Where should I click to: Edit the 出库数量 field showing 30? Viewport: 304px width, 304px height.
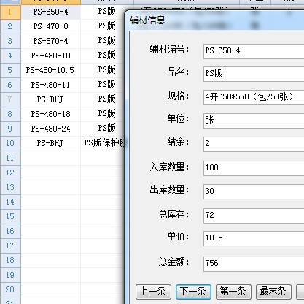pyautogui.click(x=254, y=191)
